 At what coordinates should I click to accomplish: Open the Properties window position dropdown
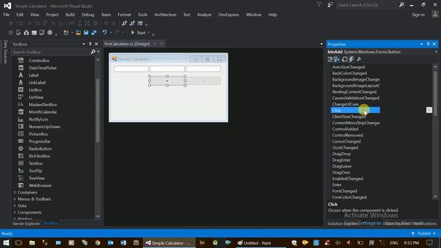(422, 44)
